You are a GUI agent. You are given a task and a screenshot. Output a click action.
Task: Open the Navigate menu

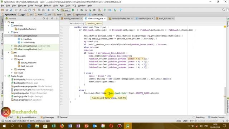click(22, 6)
